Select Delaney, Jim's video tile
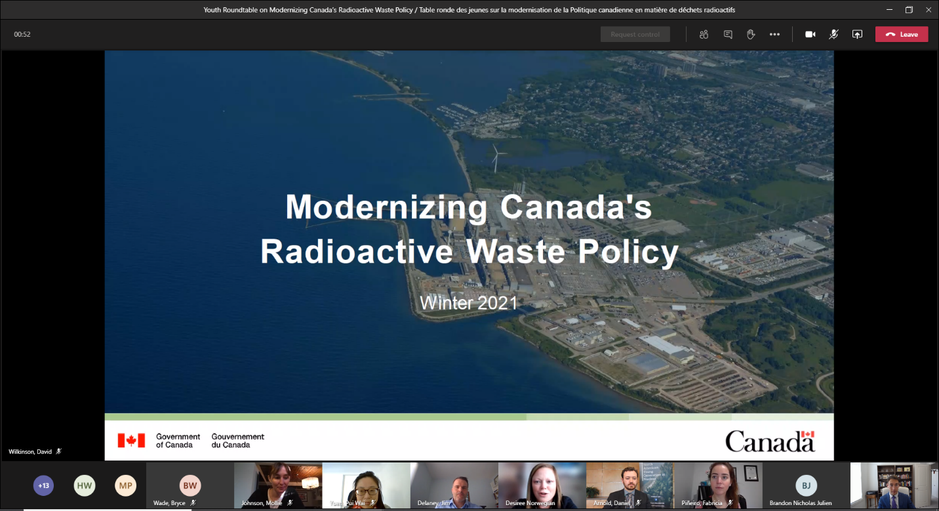This screenshot has width=939, height=511. click(454, 486)
